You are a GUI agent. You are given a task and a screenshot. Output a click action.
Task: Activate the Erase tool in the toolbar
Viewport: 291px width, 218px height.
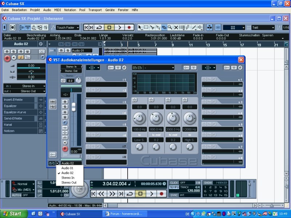(x=164, y=28)
